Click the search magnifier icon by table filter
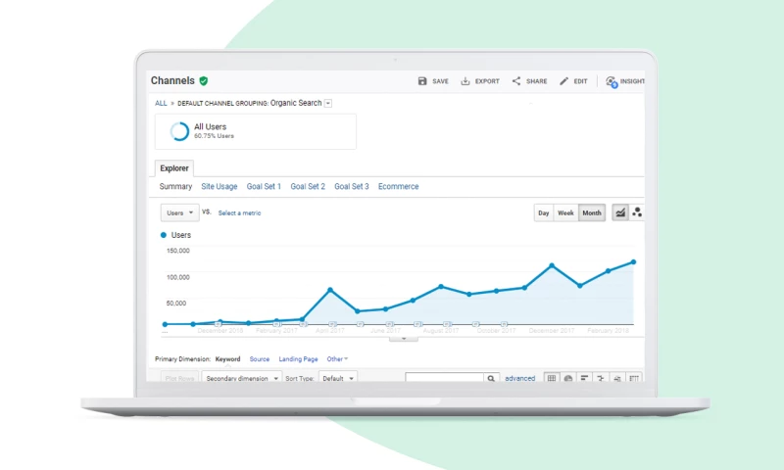Image resolution: width=784 pixels, height=470 pixels. pyautogui.click(x=492, y=378)
